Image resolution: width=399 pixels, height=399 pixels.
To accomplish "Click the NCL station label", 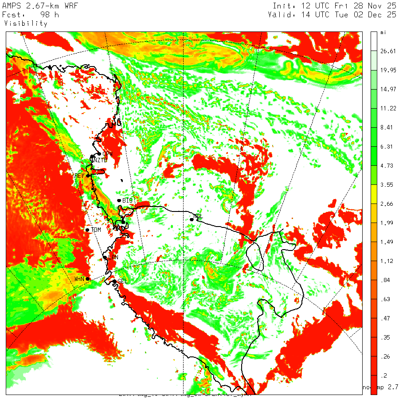I will click(x=198, y=216).
